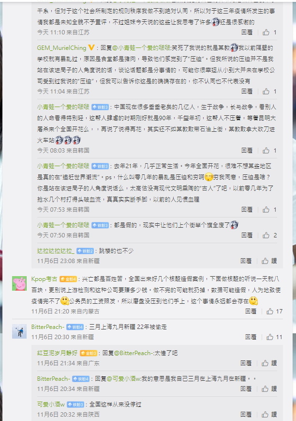Like Kpop考古's comment with 17 likes
Image resolution: width=296 pixels, height=421 pixels.
coord(274,311)
